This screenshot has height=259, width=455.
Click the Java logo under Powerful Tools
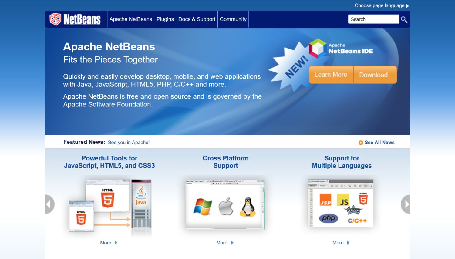[141, 196]
